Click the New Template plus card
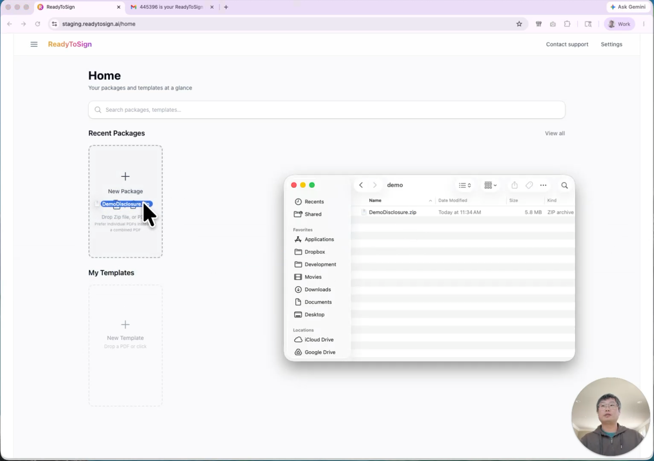 point(126,345)
